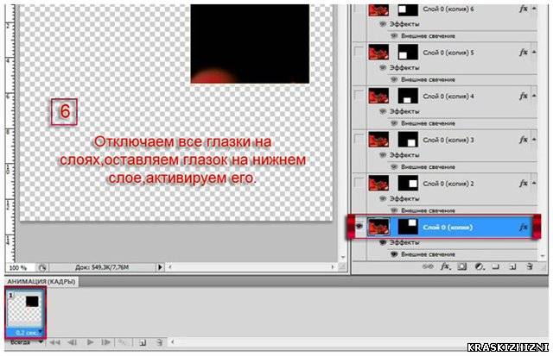This screenshot has height=356, width=553.
Task: Click fx icon on selected Слой 0 (копия)
Action: pyautogui.click(x=524, y=227)
